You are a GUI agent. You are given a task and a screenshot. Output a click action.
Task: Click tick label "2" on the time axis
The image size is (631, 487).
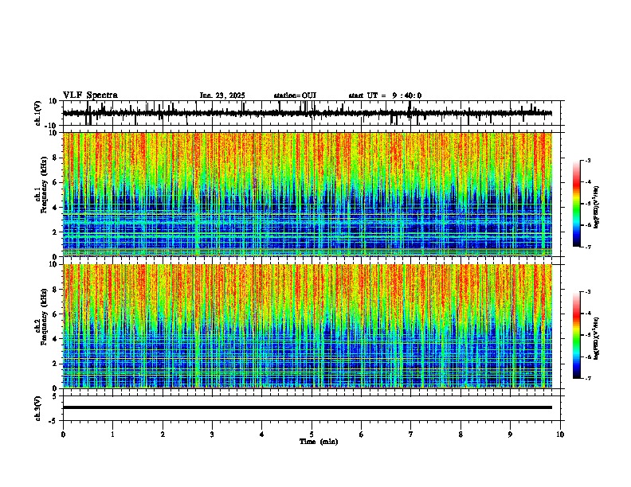point(163,434)
